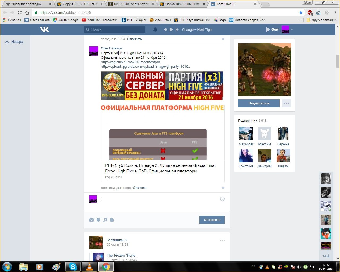Click the volume icon in the system tray

click(x=299, y=267)
